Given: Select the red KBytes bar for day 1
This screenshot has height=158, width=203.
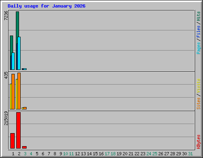Looking at the screenshot, I should tap(12, 141).
